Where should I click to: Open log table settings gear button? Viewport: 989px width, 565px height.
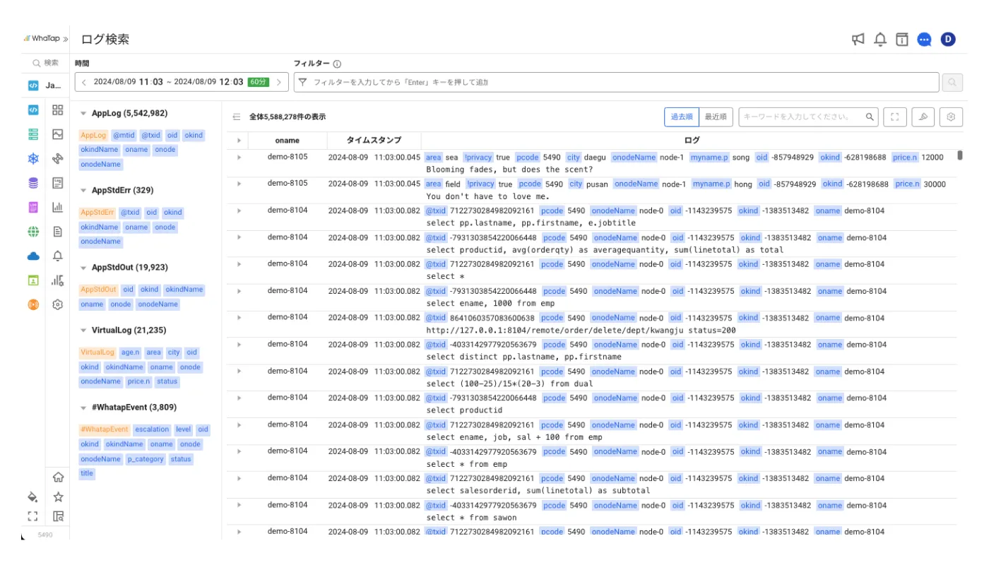pos(952,117)
